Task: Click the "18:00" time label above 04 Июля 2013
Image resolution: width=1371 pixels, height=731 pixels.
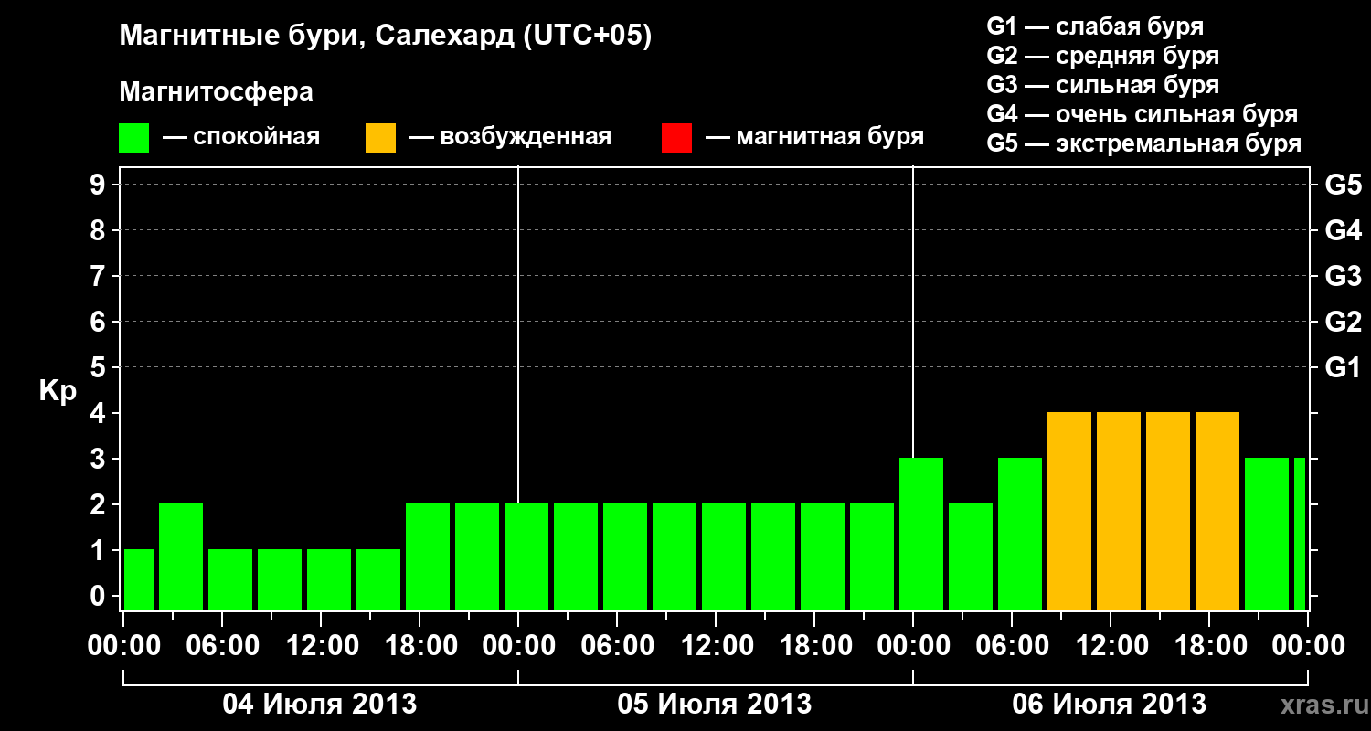Action: 420,646
